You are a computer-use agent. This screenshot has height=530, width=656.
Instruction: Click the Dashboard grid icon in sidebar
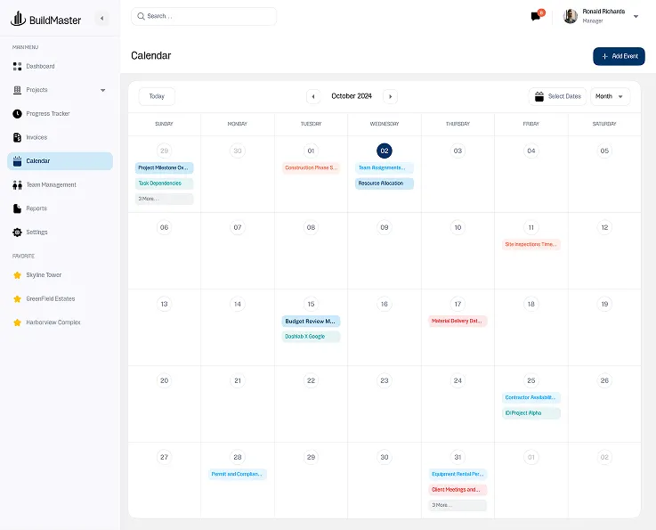click(18, 67)
